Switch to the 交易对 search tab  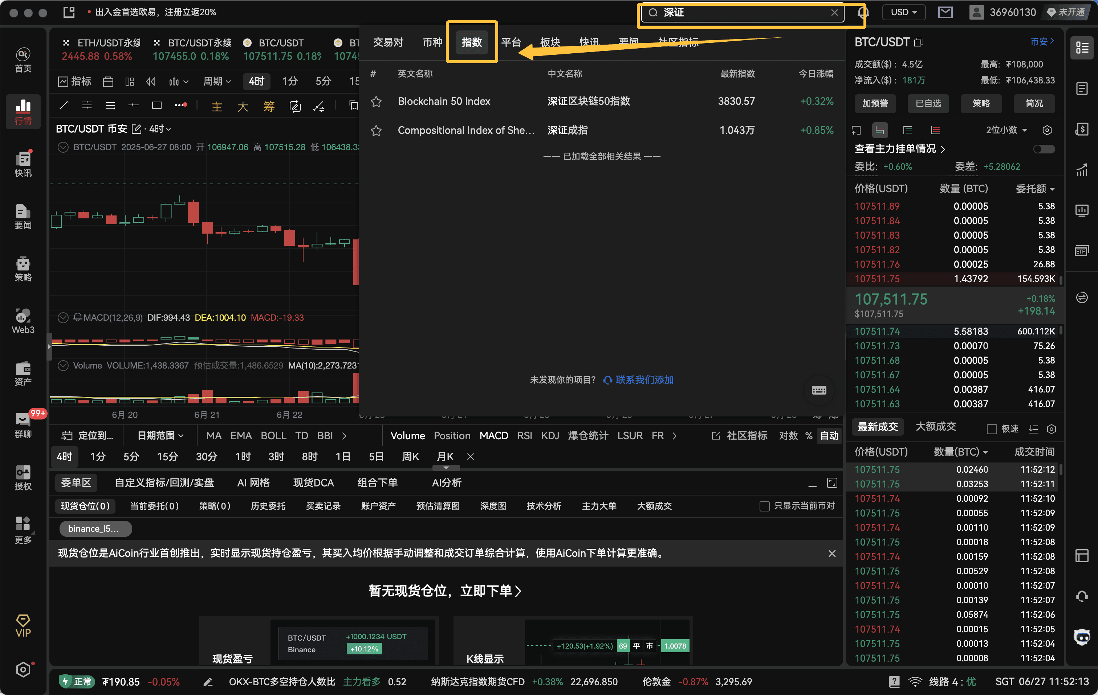point(388,43)
